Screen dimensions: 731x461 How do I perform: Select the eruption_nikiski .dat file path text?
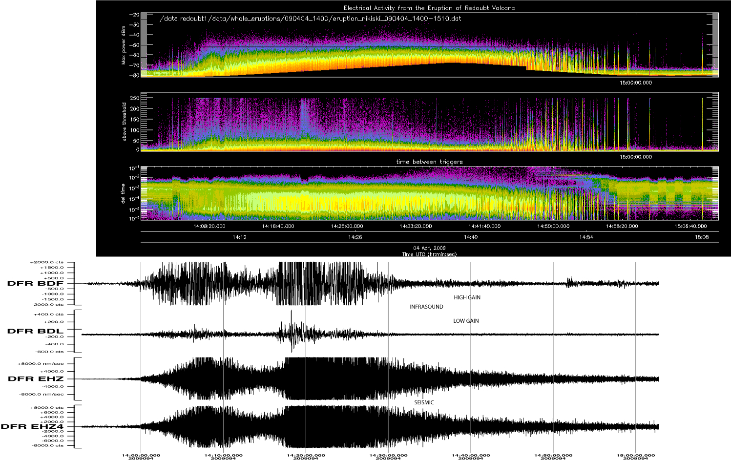pyautogui.click(x=311, y=19)
